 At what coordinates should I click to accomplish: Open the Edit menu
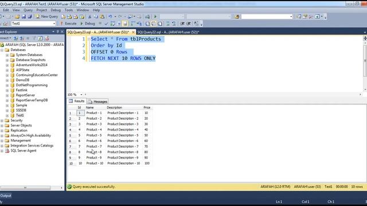6,10
